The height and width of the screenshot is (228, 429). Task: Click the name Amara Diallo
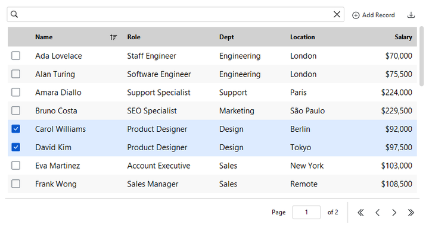coord(58,93)
